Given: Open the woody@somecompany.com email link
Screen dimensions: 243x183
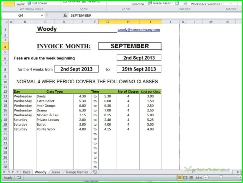Looking at the screenshot, I should pyautogui.click(x=139, y=30).
